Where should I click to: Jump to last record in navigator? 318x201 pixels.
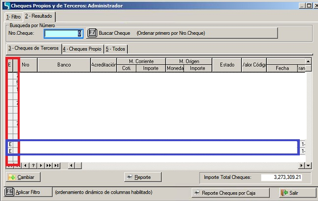pos(57,165)
